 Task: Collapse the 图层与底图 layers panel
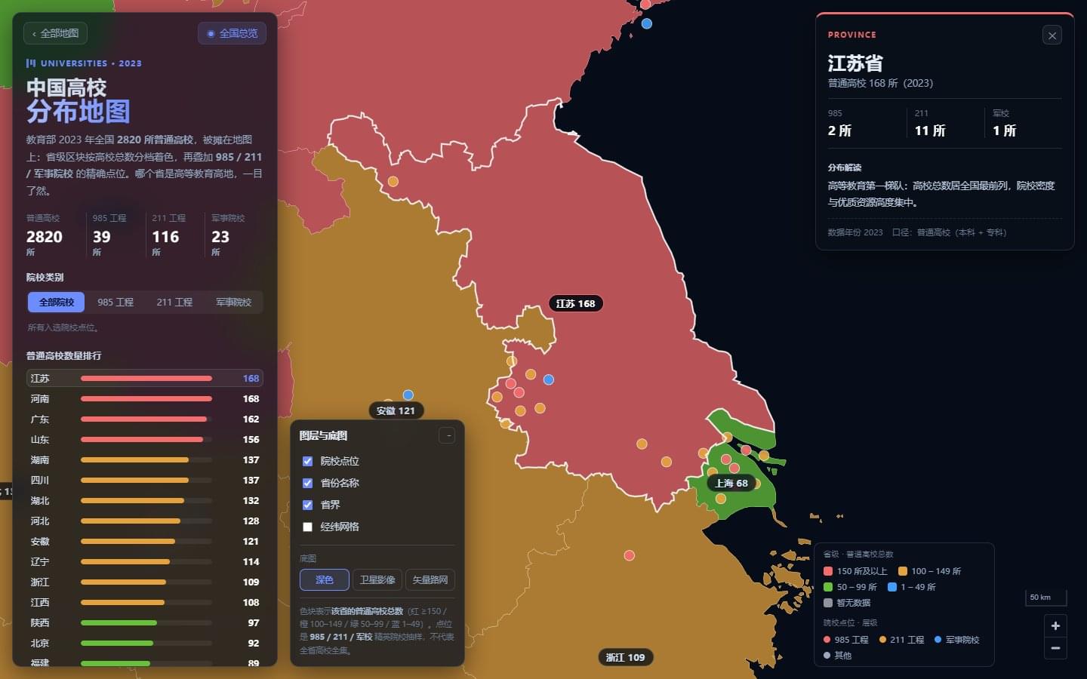(x=447, y=435)
